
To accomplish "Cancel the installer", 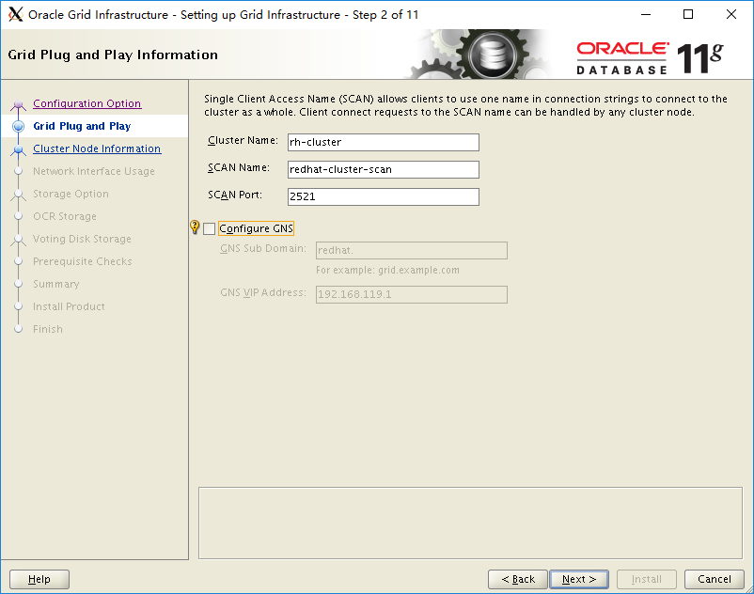I will [715, 579].
